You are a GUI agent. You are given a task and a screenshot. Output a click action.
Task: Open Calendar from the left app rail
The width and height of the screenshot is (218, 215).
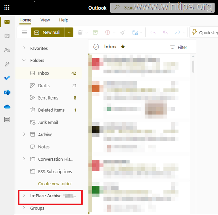(7, 36)
